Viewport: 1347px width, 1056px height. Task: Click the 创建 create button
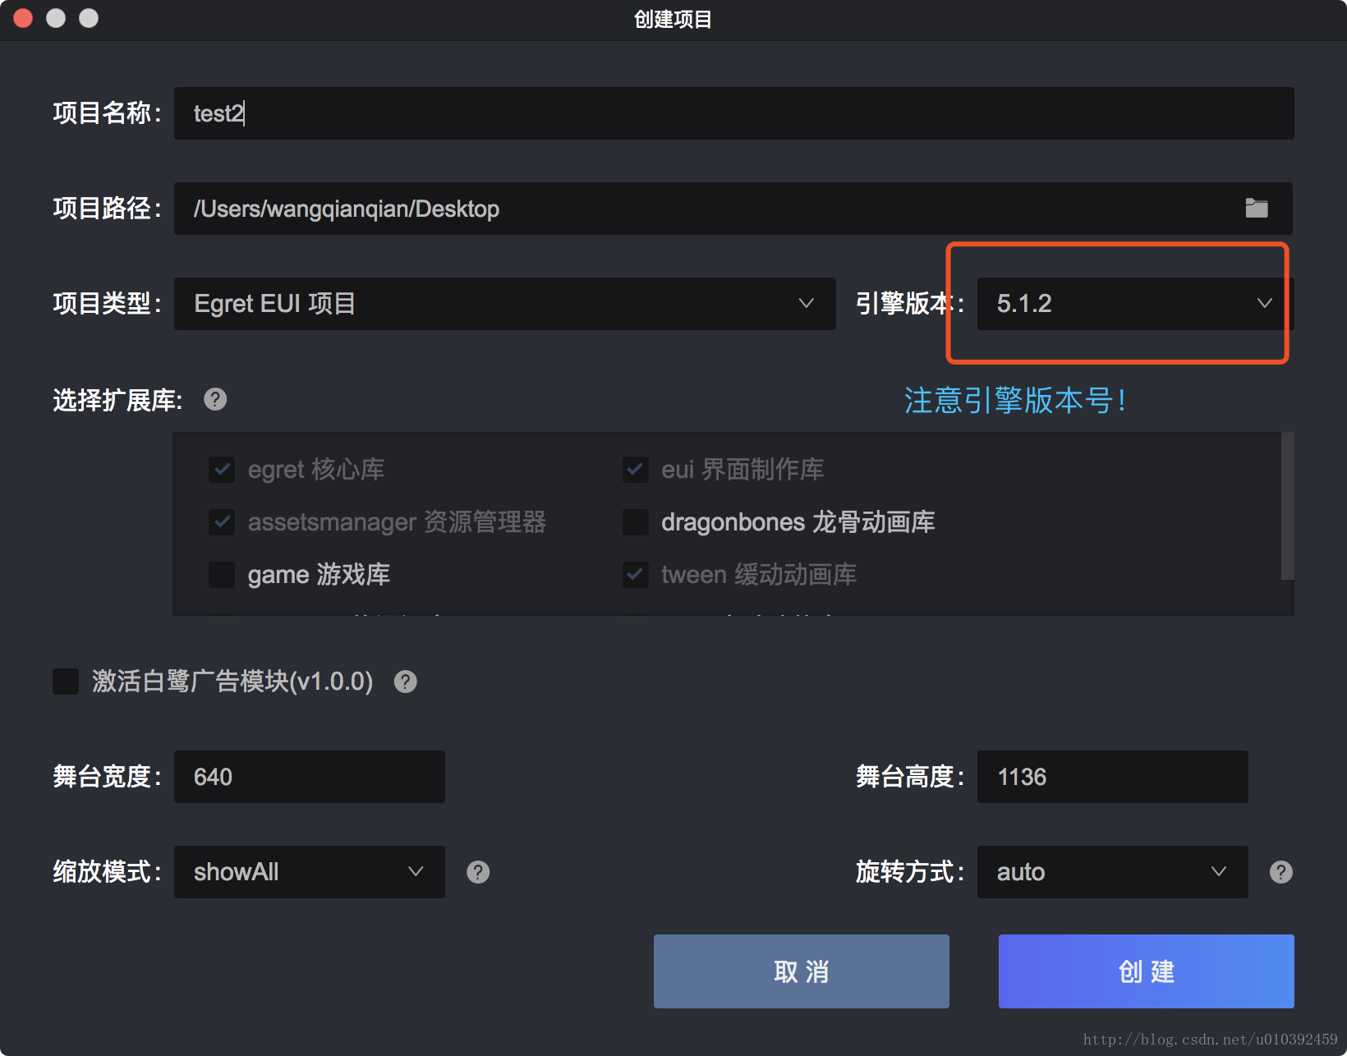[x=1147, y=971]
